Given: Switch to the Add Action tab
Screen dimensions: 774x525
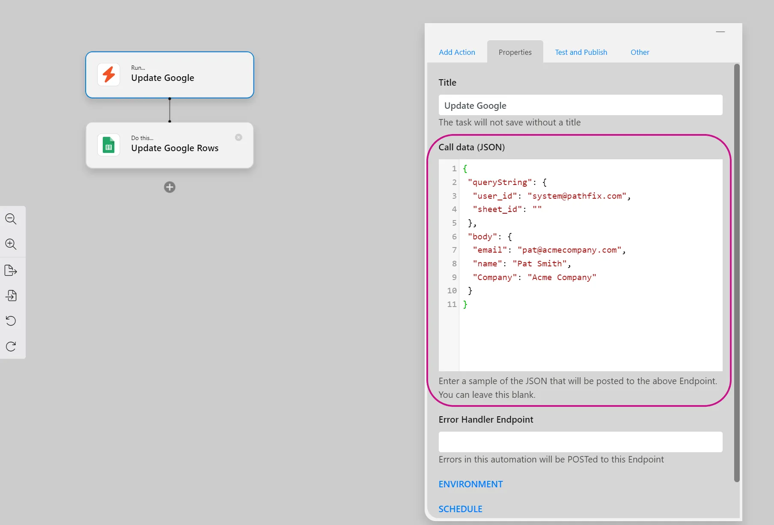Looking at the screenshot, I should tap(457, 52).
